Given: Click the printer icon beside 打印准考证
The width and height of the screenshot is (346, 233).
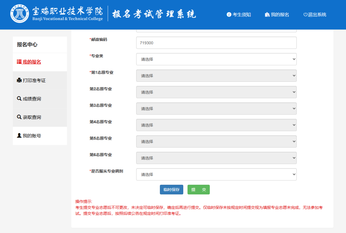Looking at the screenshot, I should coord(19,80).
